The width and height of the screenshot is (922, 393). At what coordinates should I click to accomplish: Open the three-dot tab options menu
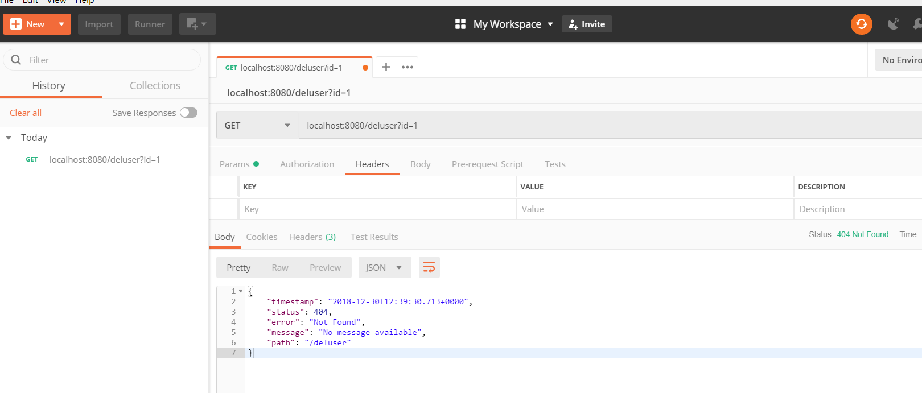coord(408,67)
